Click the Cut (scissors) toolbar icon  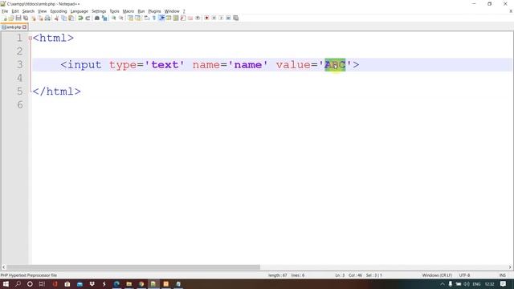point(56,18)
